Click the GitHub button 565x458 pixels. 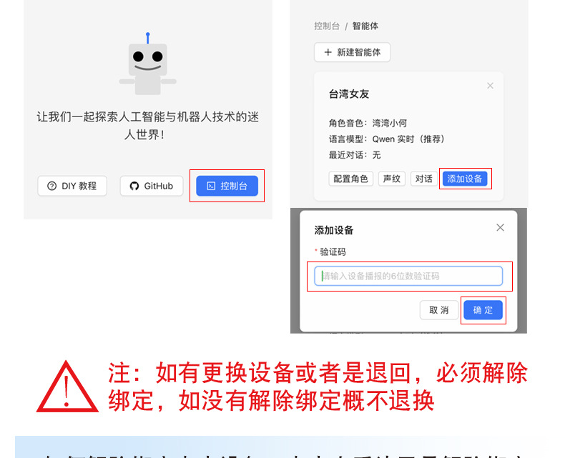click(152, 186)
